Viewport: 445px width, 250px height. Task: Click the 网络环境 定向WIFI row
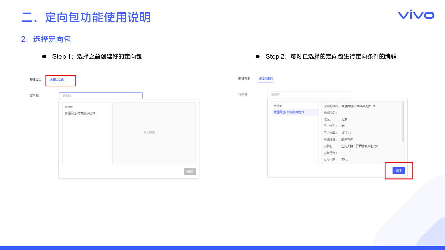coord(338,140)
